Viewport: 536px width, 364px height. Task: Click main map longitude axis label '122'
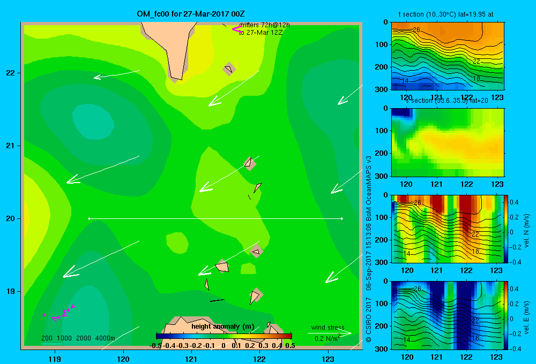coord(260,359)
